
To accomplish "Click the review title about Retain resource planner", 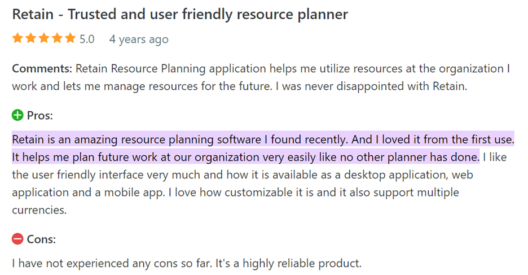I will pos(180,14).
